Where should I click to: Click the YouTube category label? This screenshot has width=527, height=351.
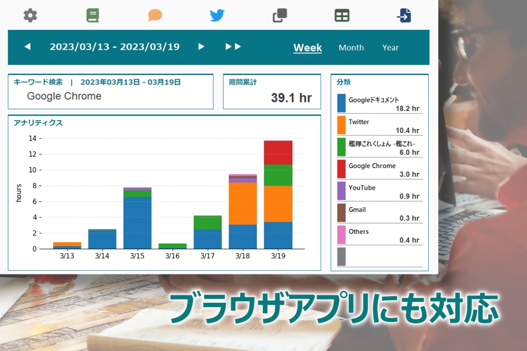pos(362,188)
